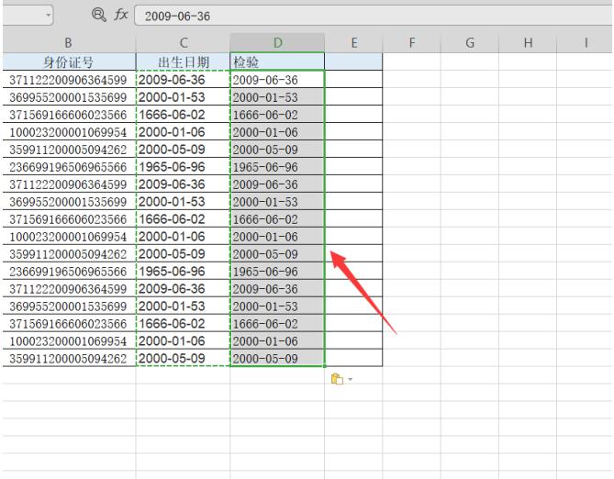The width and height of the screenshot is (614, 479).
Task: Click first 2000-01-06 in column D
Action: pyautogui.click(x=278, y=131)
